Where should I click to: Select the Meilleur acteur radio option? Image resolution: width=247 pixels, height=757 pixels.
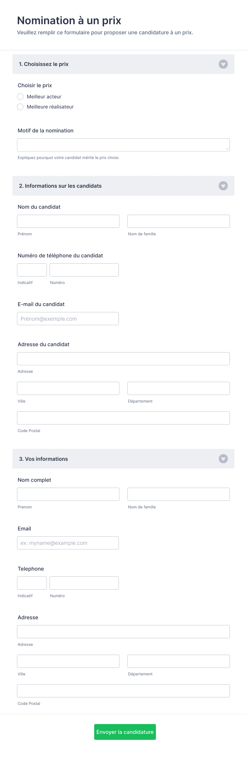[x=20, y=97]
